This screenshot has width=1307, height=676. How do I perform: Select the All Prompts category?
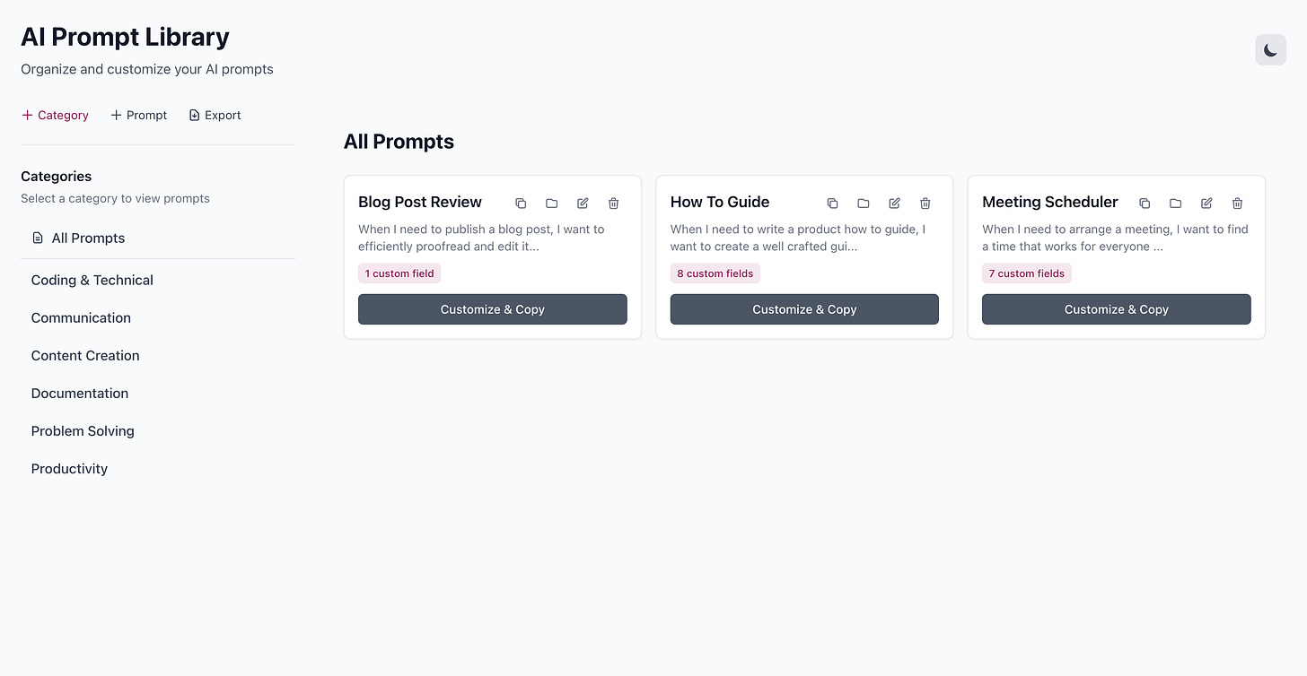(x=88, y=238)
